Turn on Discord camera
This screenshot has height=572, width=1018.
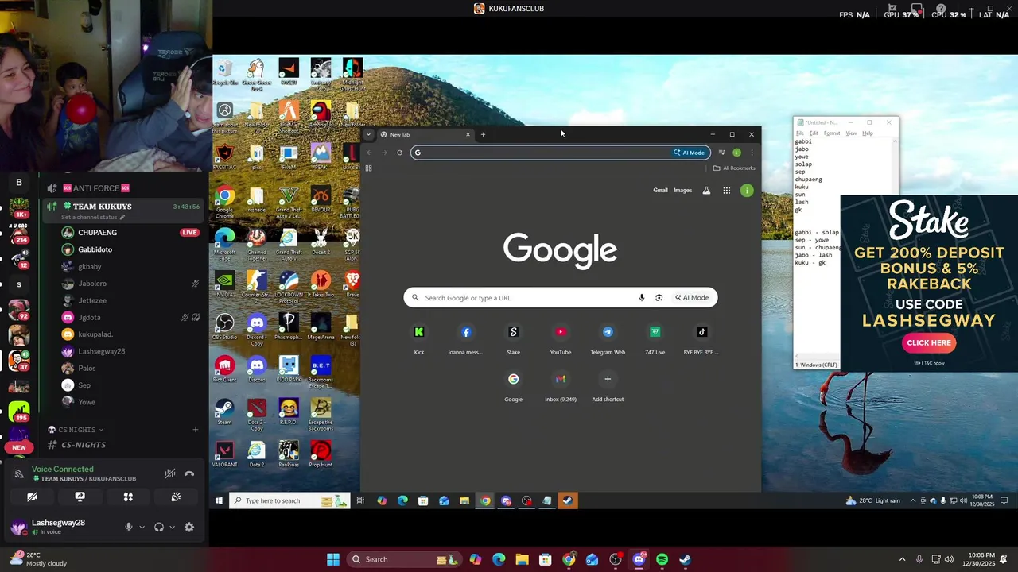tap(32, 497)
